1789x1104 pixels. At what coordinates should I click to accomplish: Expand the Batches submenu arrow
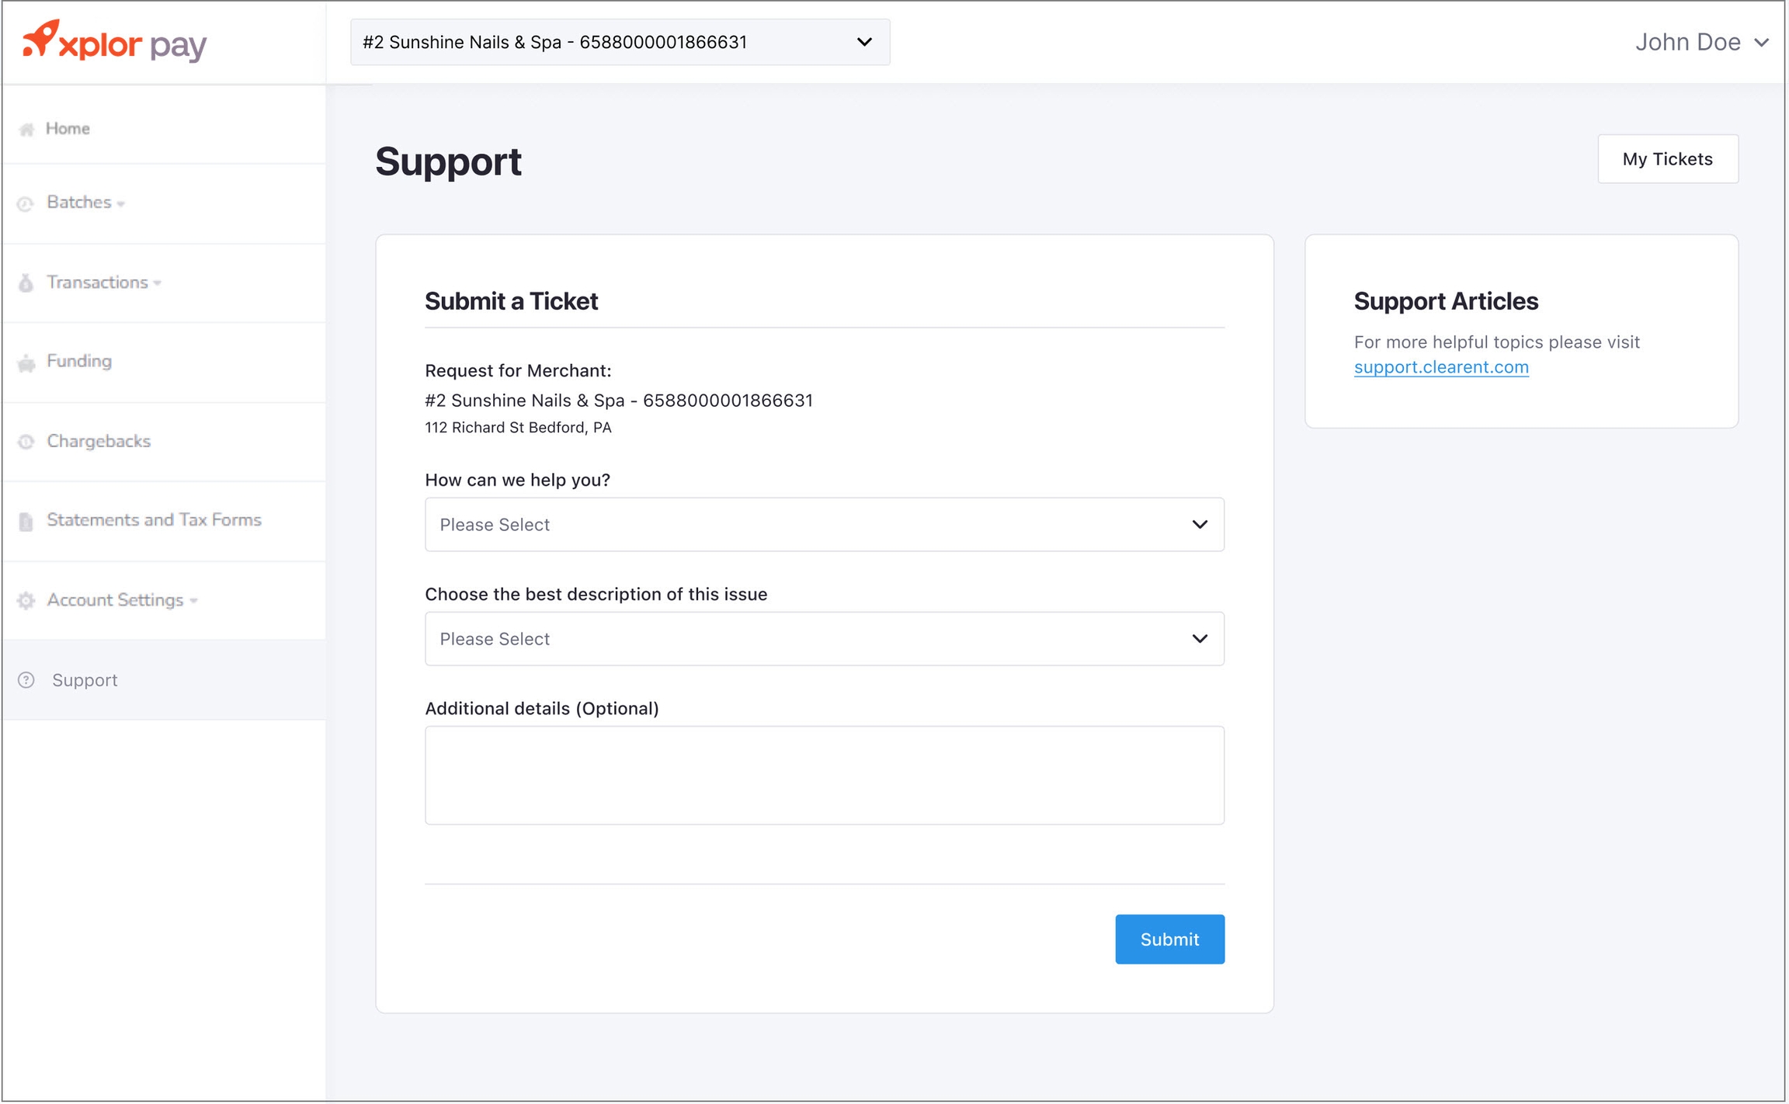coord(121,204)
